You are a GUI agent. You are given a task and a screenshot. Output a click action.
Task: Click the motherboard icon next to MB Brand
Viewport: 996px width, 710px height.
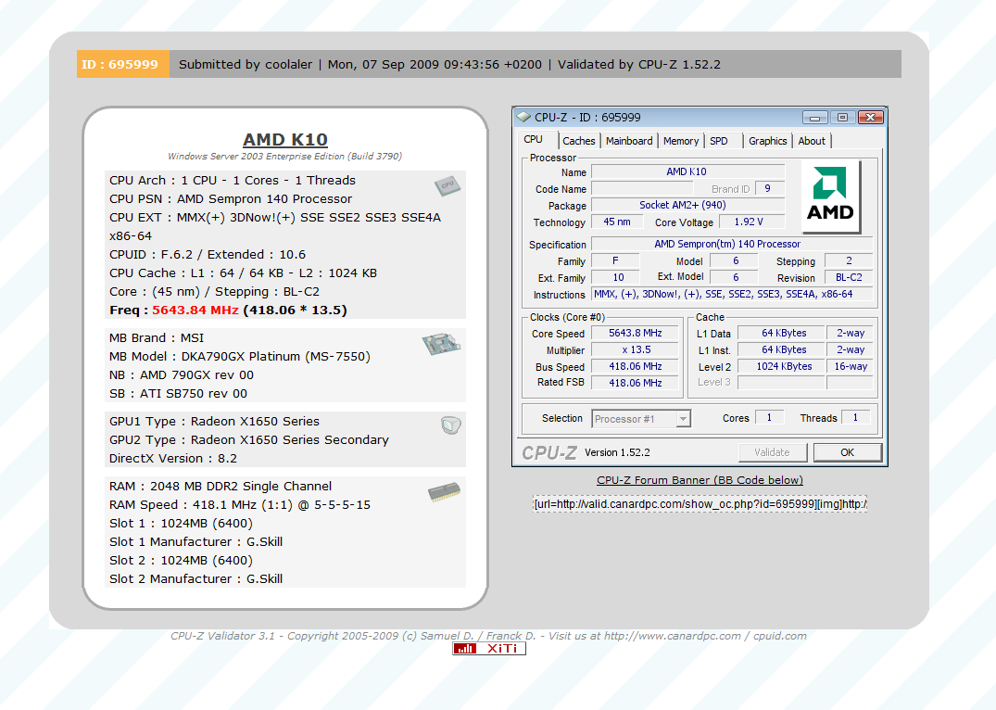pos(441,344)
